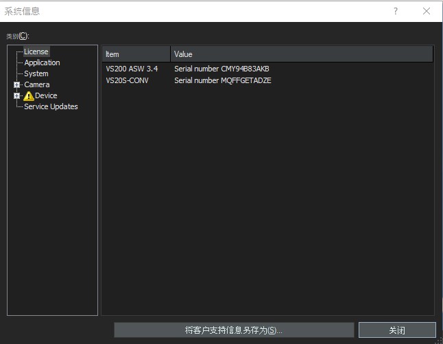Open the Service Updates category

click(x=51, y=106)
